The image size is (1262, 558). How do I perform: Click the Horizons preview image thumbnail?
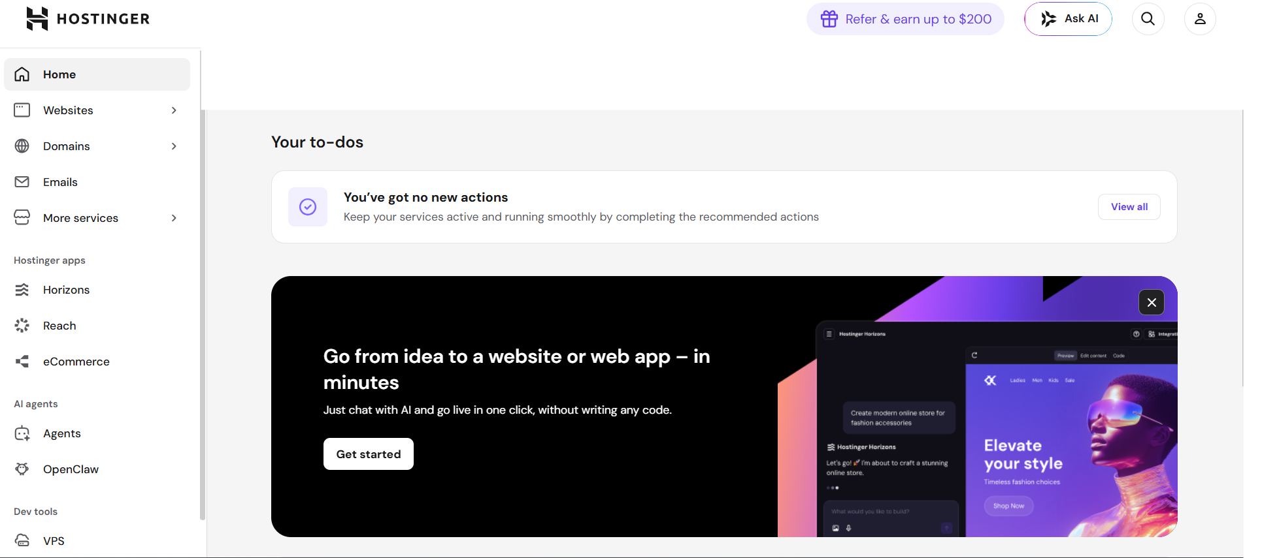[978, 406]
